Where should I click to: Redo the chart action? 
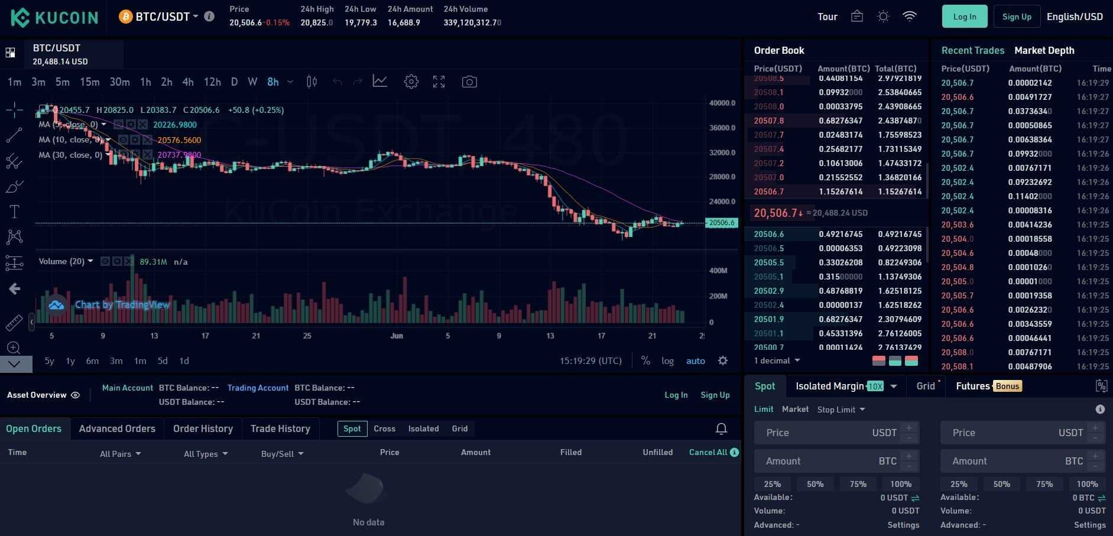(x=357, y=82)
